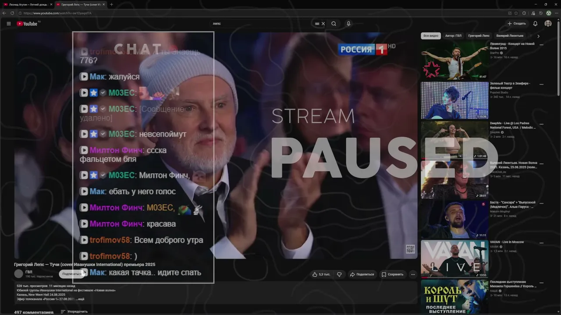Save the video with "Сохранить"
Image resolution: width=561 pixels, height=315 pixels.
(x=392, y=274)
